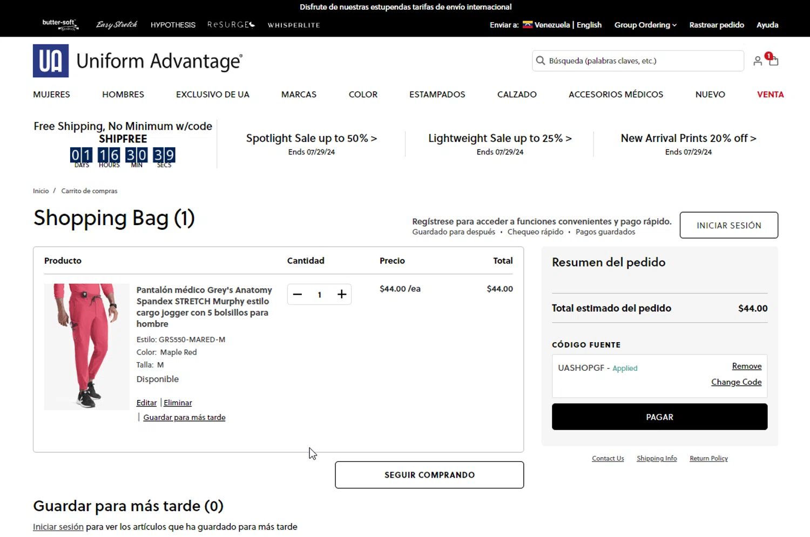Open Lightweight Sale up to 25% promo
The image size is (810, 537).
point(500,138)
